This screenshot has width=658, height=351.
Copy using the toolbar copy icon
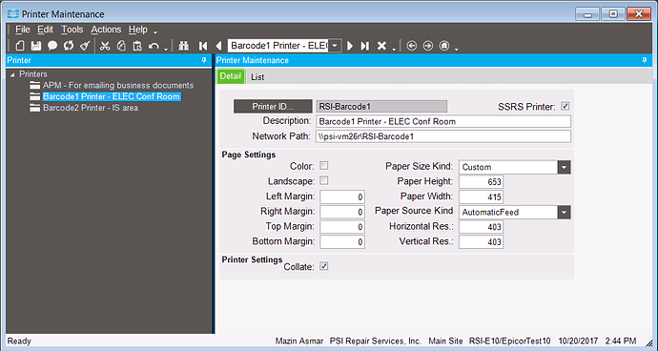(121, 46)
